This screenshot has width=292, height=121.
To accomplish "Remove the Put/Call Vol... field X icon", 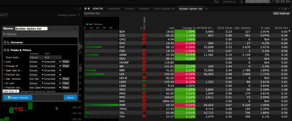I will pyautogui.click(x=4, y=88).
